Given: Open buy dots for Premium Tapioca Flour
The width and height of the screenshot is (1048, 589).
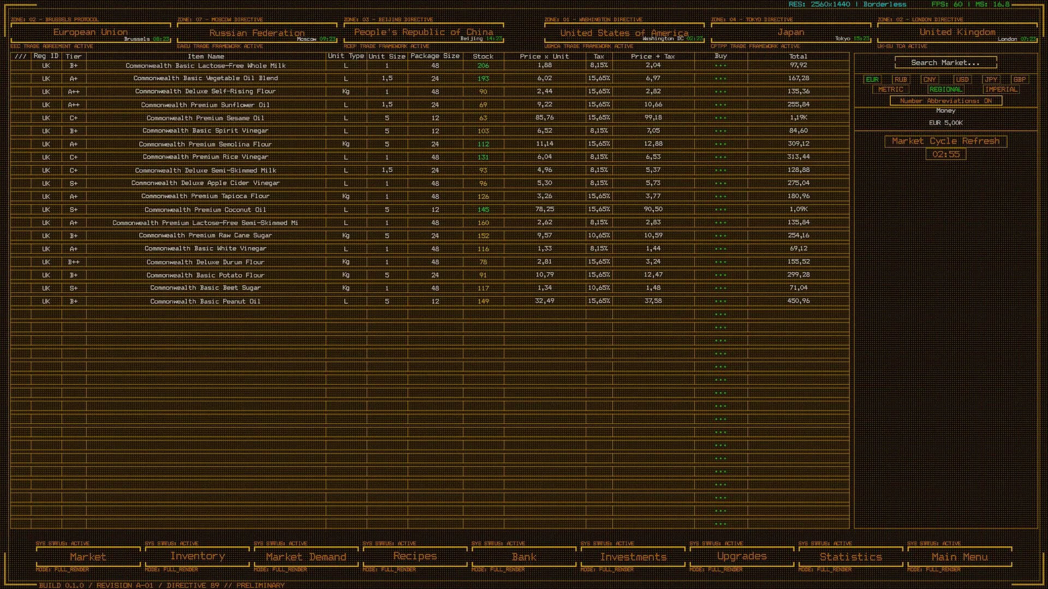Looking at the screenshot, I should pyautogui.click(x=720, y=196).
